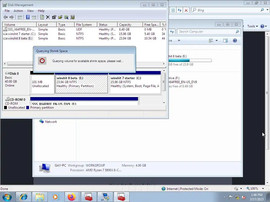Open the Internet Explorer help dropdown arrow

click(x=266, y=26)
